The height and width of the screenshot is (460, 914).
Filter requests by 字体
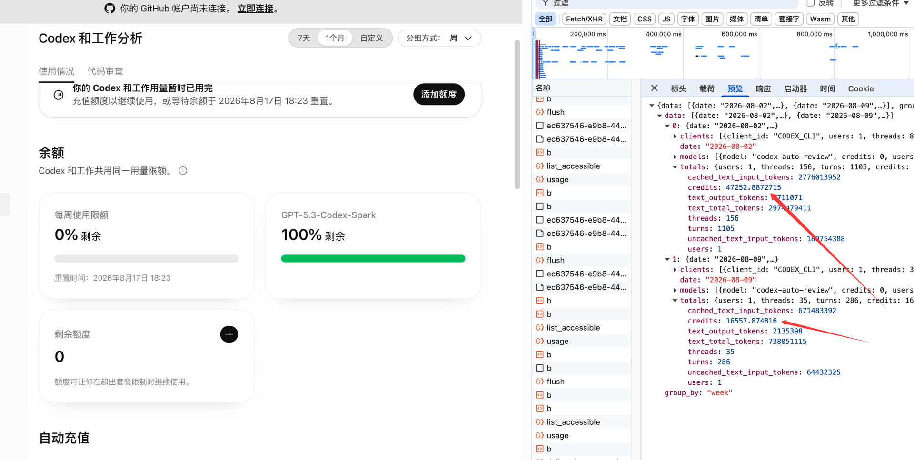tap(688, 19)
